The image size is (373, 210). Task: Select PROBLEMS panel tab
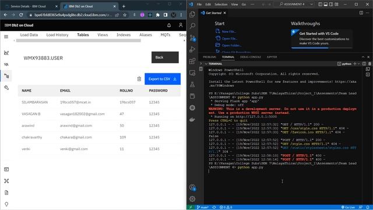click(209, 57)
